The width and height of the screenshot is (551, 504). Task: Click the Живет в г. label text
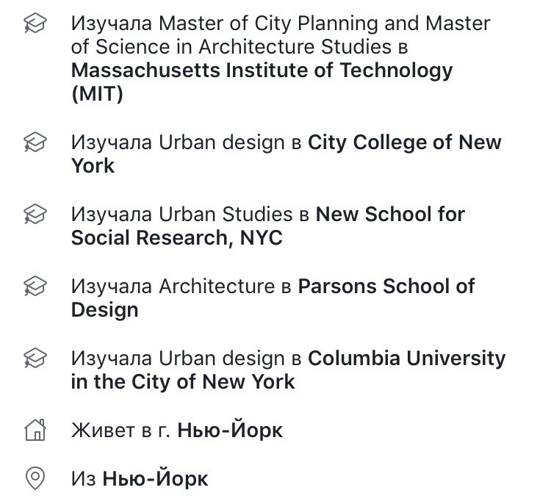click(x=121, y=431)
